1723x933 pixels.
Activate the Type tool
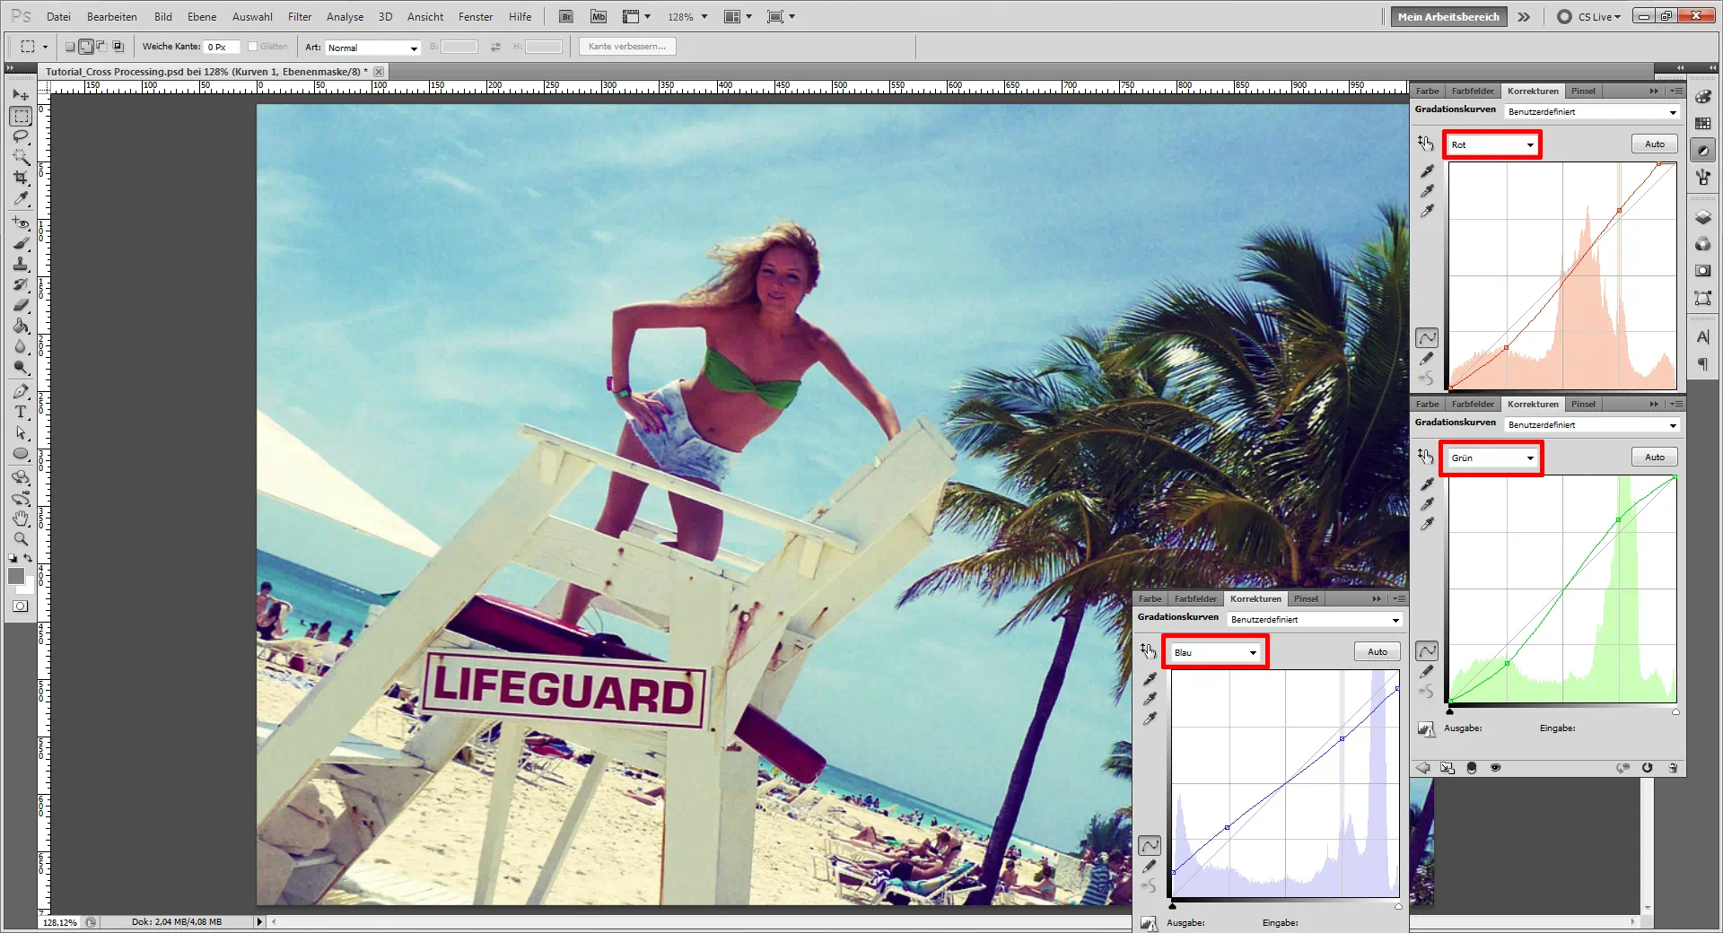(x=21, y=412)
